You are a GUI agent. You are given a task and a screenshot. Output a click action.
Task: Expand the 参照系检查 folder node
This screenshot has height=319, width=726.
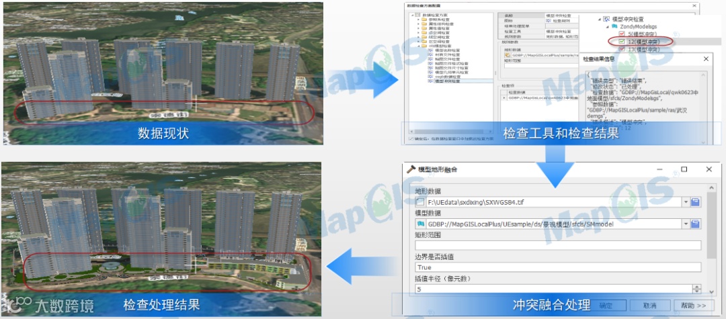coord(419,19)
